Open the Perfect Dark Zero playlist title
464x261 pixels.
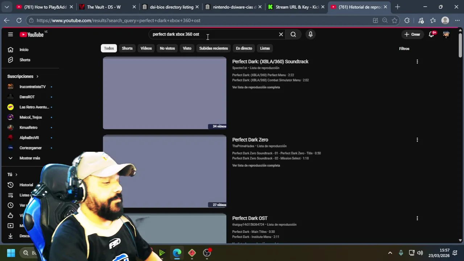[250, 140]
